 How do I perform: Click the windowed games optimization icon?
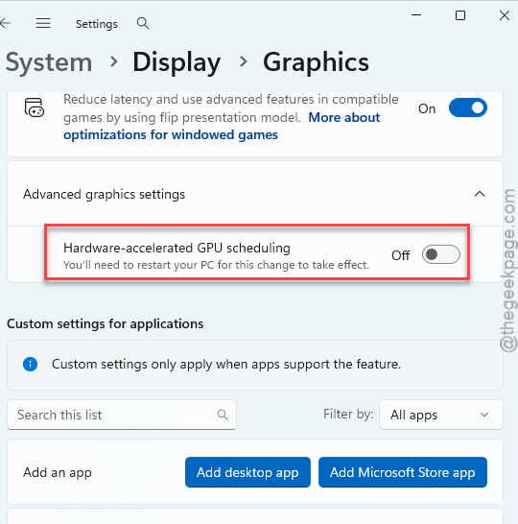tap(35, 107)
